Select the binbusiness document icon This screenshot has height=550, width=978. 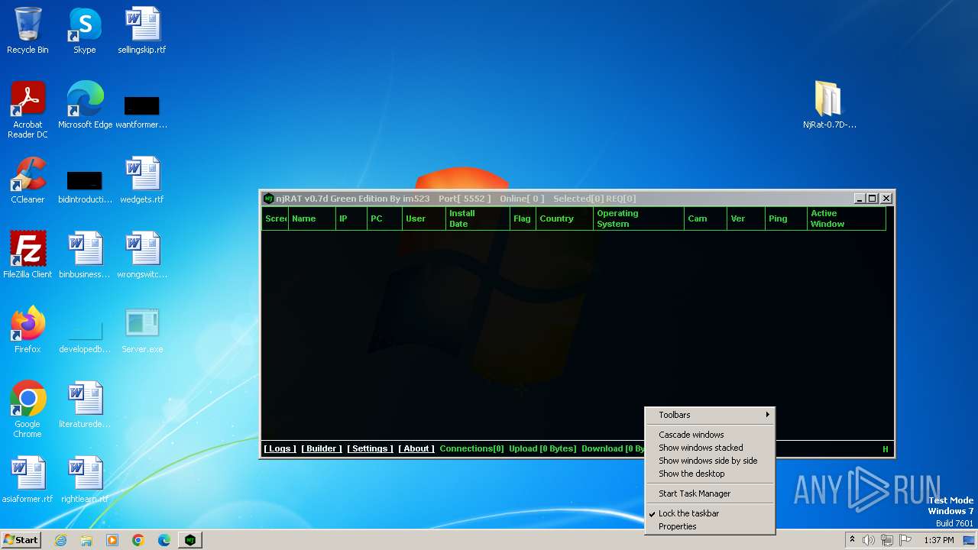[85, 254]
